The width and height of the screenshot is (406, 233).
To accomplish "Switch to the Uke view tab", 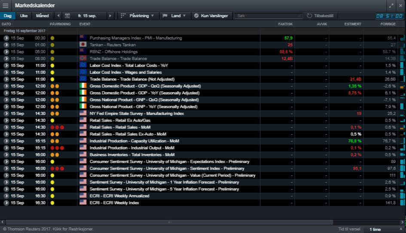I will [24, 16].
